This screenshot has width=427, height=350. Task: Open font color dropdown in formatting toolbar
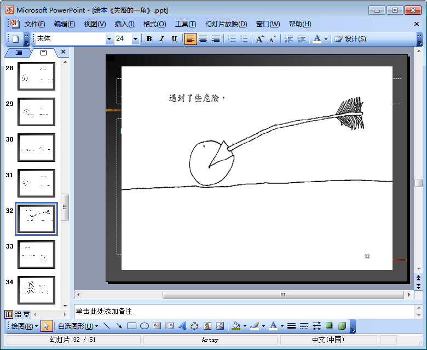(x=326, y=39)
